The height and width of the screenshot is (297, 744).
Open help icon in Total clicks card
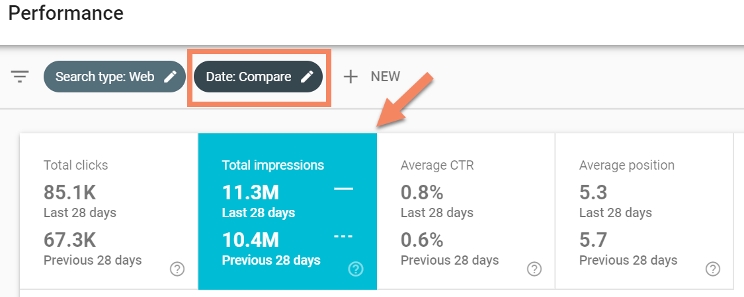point(177,269)
